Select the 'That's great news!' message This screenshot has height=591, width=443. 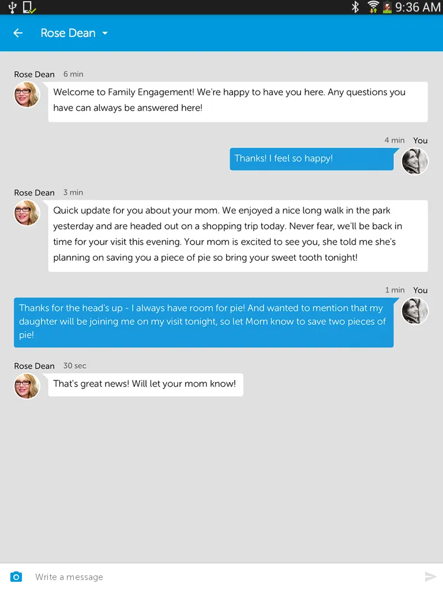(145, 384)
